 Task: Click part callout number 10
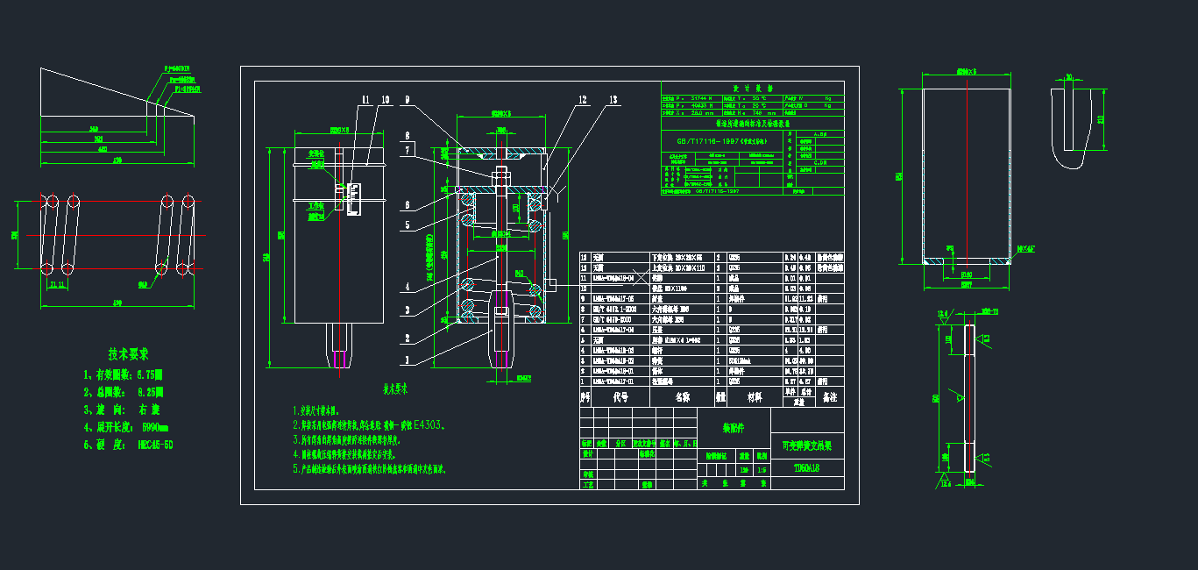tap(385, 101)
